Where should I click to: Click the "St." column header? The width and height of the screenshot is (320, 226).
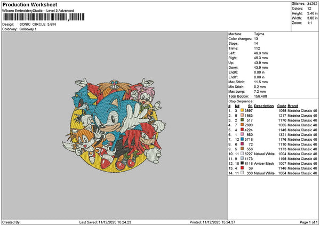click(x=250, y=106)
